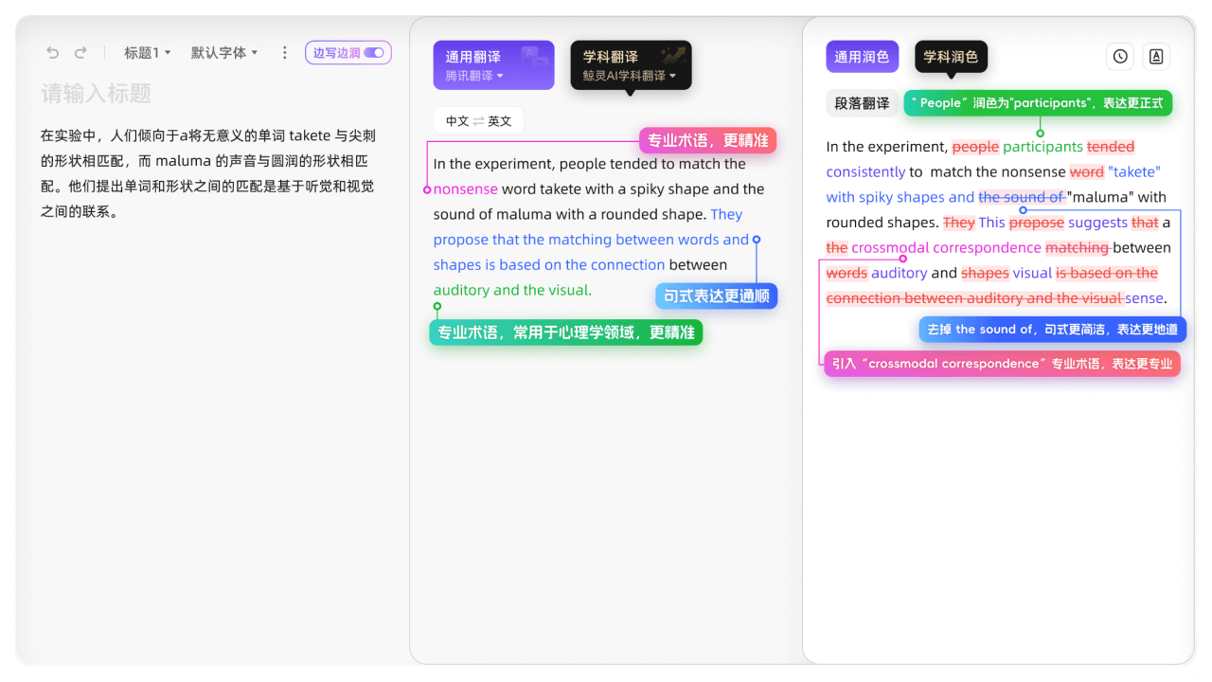Switch to the 通用润色 tab
The height and width of the screenshot is (682, 1212).
click(x=861, y=57)
